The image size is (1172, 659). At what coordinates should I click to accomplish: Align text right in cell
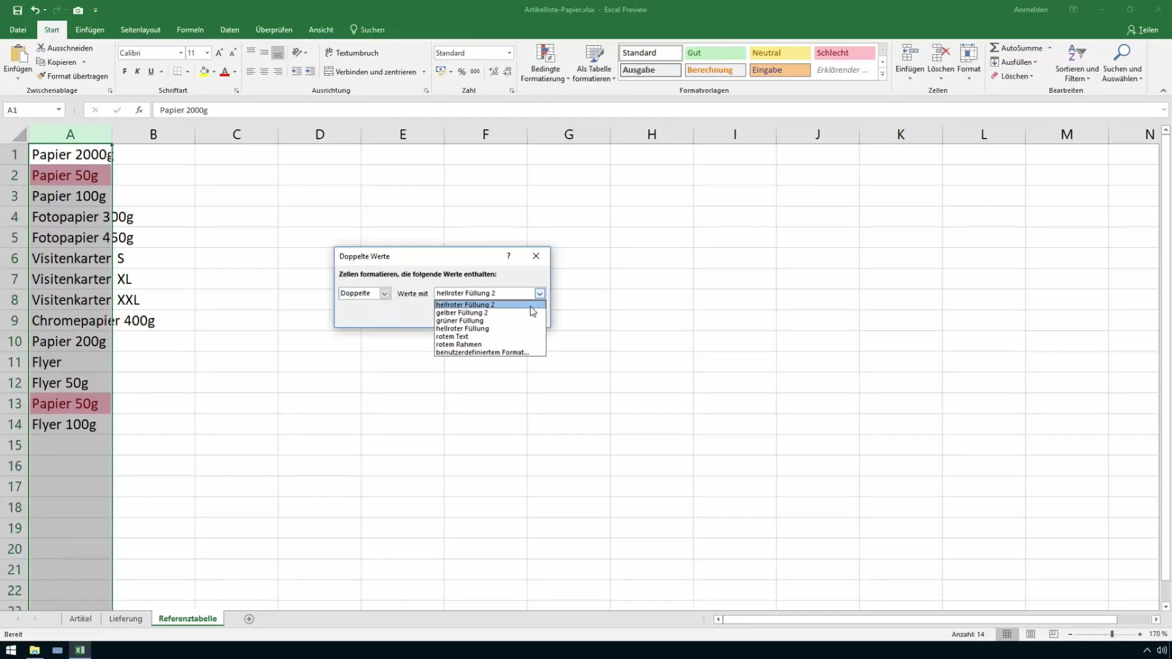click(278, 71)
